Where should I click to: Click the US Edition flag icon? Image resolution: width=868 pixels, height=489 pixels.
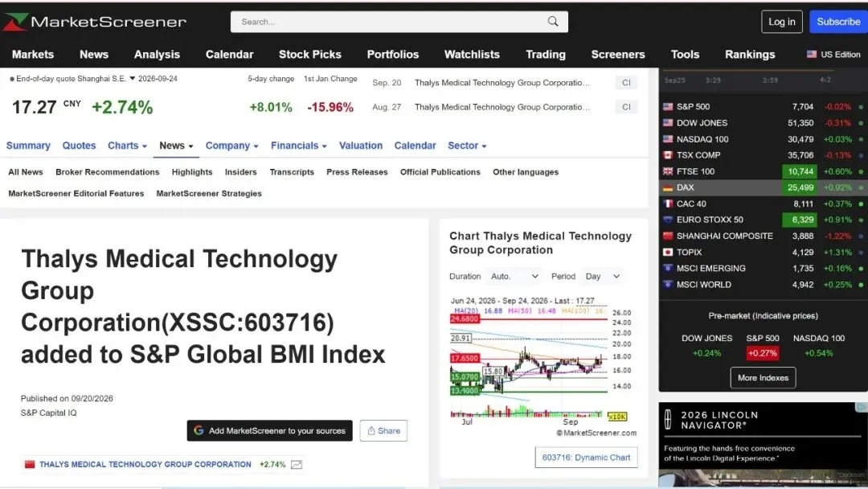pyautogui.click(x=812, y=54)
